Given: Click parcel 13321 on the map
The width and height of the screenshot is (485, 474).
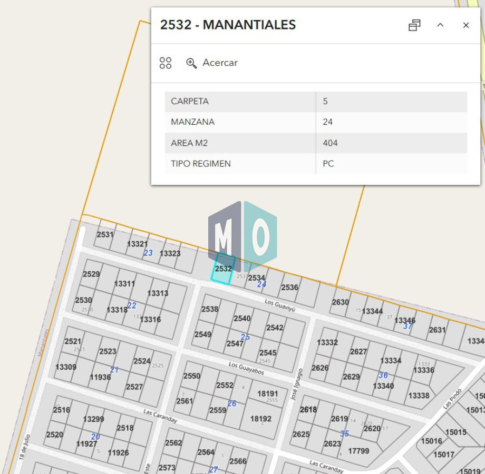Looking at the screenshot, I should [x=138, y=244].
